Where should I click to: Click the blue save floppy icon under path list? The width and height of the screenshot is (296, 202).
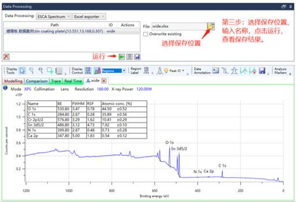[x=137, y=56]
